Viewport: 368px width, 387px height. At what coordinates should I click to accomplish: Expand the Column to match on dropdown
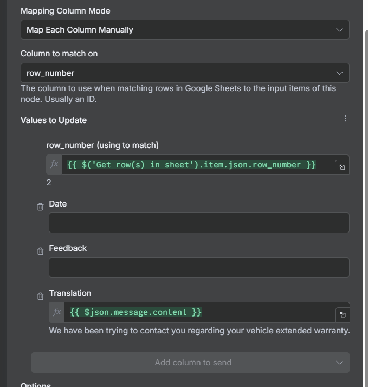pos(185,73)
